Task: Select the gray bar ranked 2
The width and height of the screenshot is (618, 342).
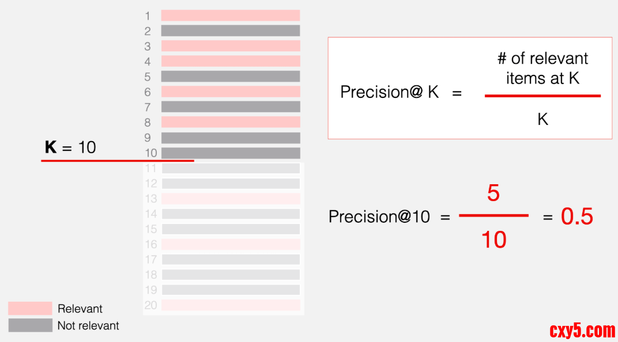Action: 231,31
